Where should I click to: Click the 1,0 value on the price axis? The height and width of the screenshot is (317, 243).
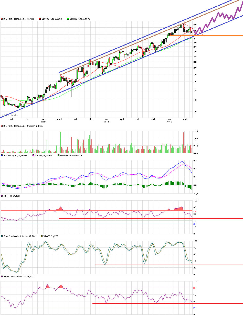(x=195, y=112)
